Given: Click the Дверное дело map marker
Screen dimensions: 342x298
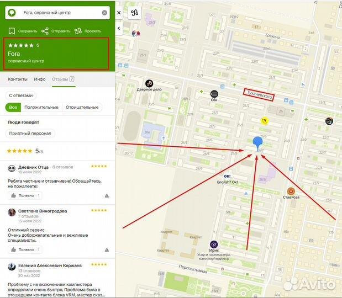Looking at the screenshot, I should coord(149,83).
